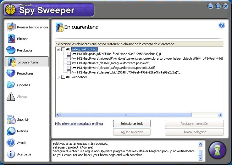Check the HKCR\typelib registry entry checkbox

pyautogui.click(x=69, y=54)
